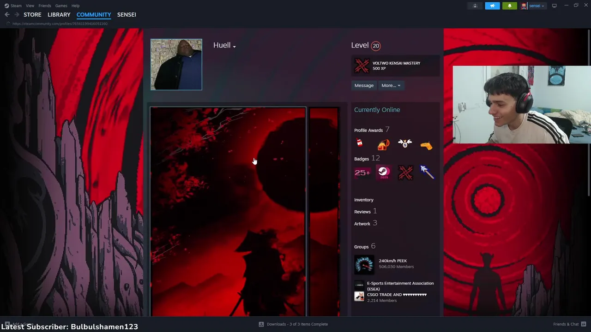Open notifications green bell button
Image resolution: width=591 pixels, height=332 pixels.
510,6
